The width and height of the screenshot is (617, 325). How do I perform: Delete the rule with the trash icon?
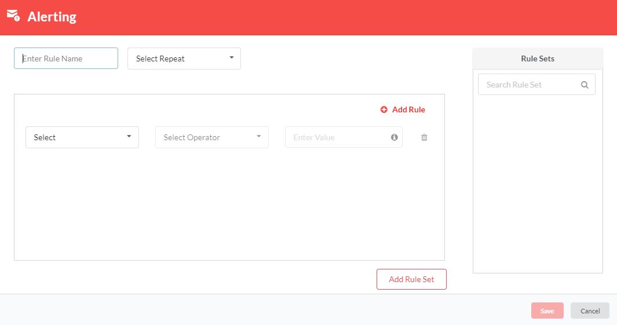coord(424,137)
